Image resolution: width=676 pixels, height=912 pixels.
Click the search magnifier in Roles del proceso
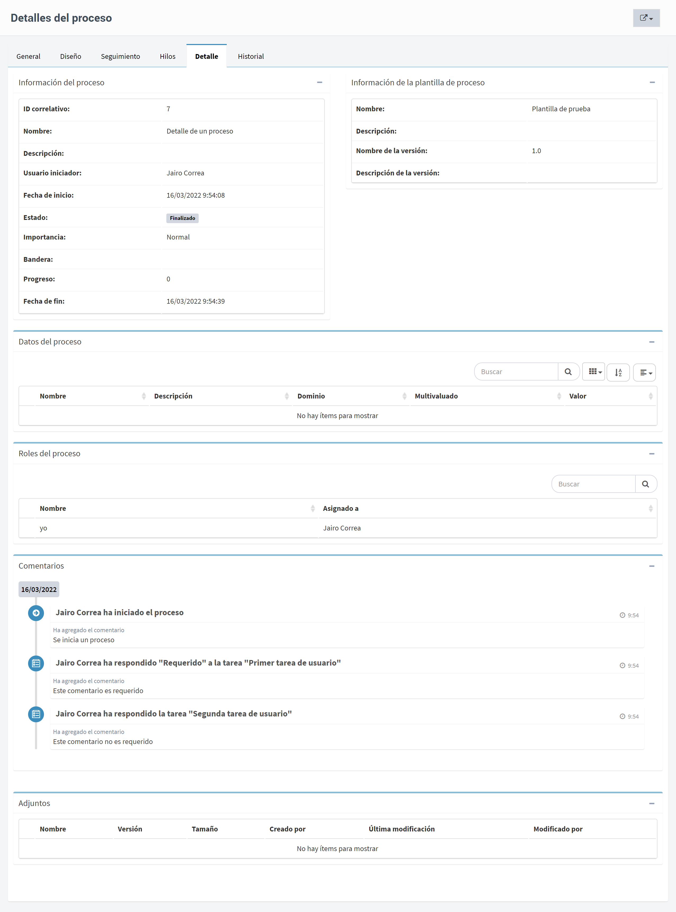click(645, 484)
